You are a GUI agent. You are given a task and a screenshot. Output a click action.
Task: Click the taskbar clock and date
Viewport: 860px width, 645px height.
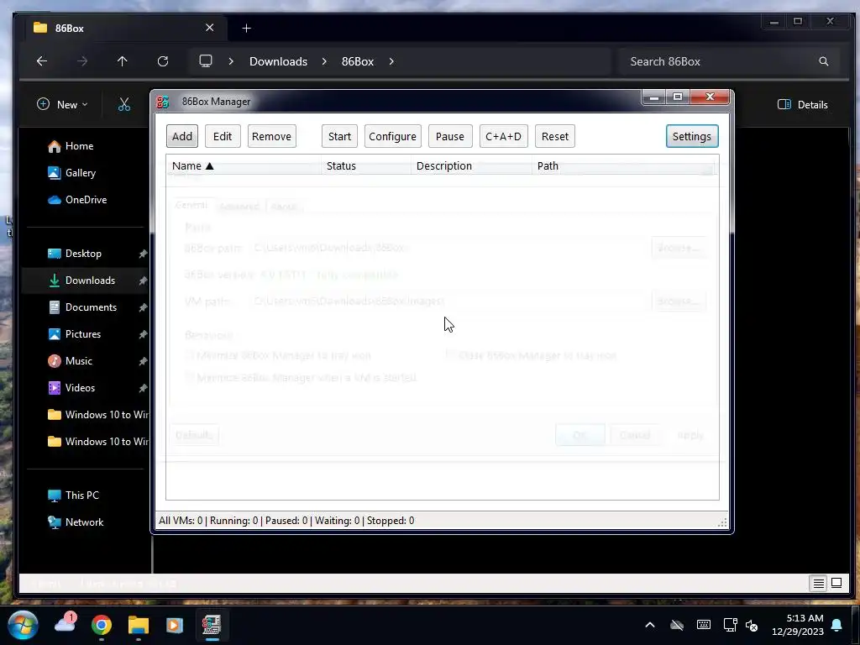pos(798,625)
